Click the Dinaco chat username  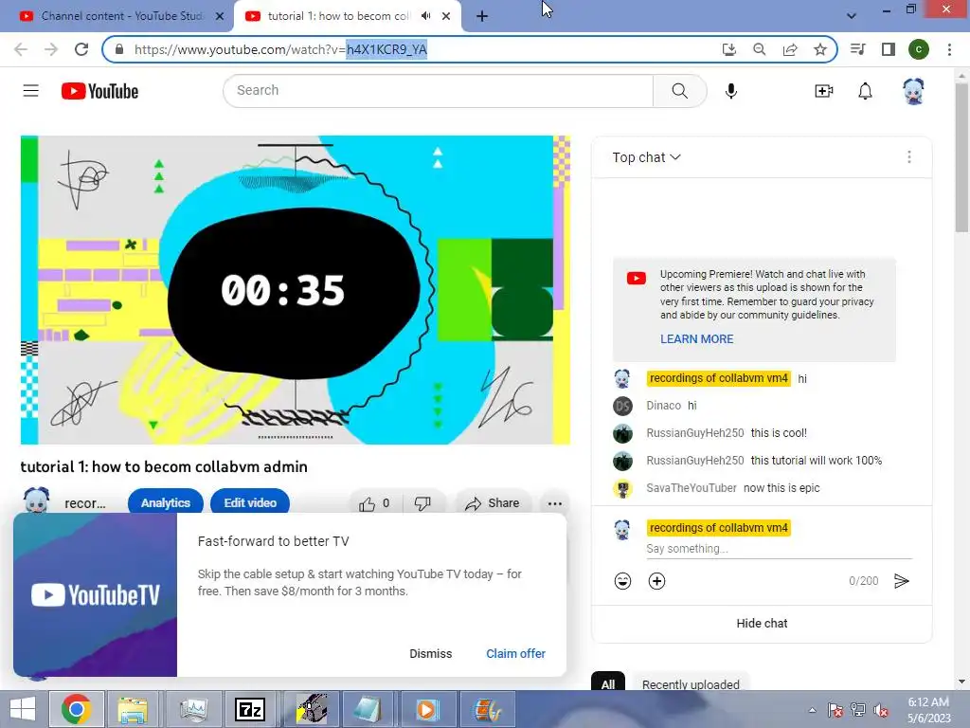click(x=663, y=406)
